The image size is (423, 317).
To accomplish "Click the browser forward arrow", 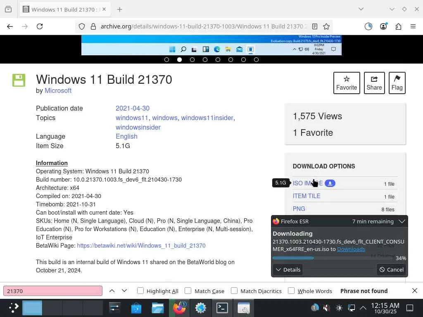I will pos(25,26).
